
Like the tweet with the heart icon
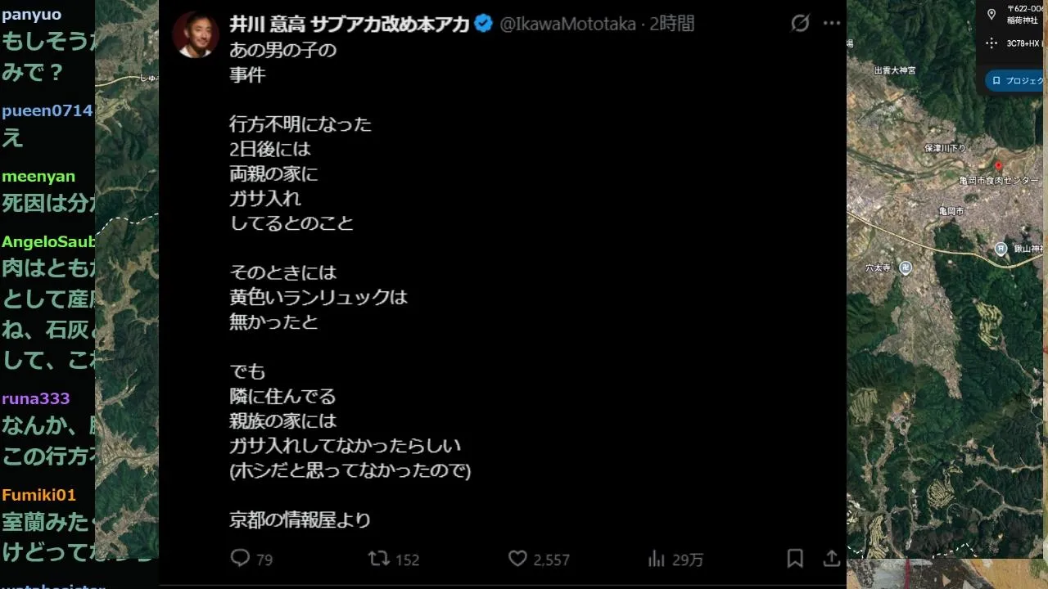point(517,559)
